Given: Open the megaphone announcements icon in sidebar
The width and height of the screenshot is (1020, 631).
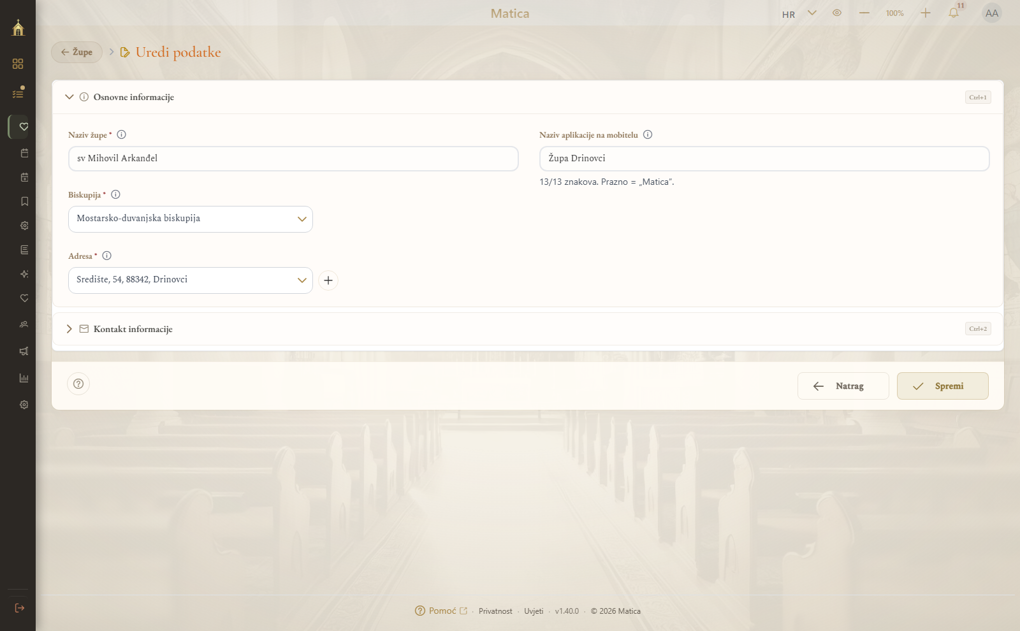Looking at the screenshot, I should coord(24,351).
